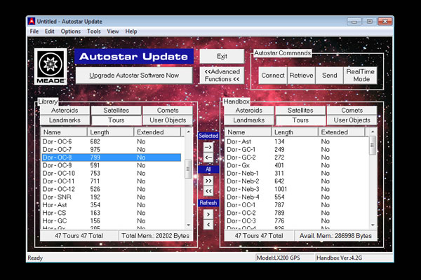Select Library Tours tab
This screenshot has width=421, height=280.
tap(116, 120)
